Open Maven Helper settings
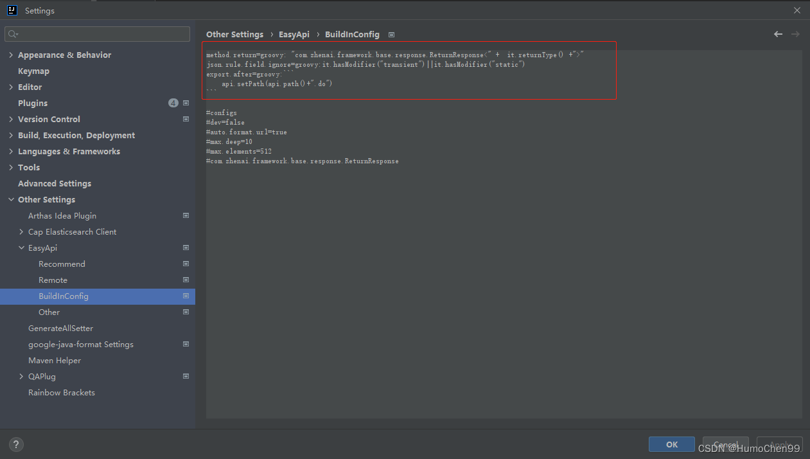 (55, 360)
